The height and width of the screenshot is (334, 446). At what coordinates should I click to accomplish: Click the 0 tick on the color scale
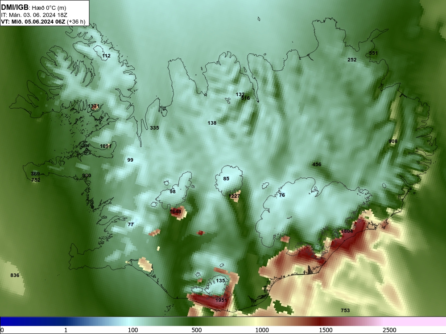tap(2, 330)
